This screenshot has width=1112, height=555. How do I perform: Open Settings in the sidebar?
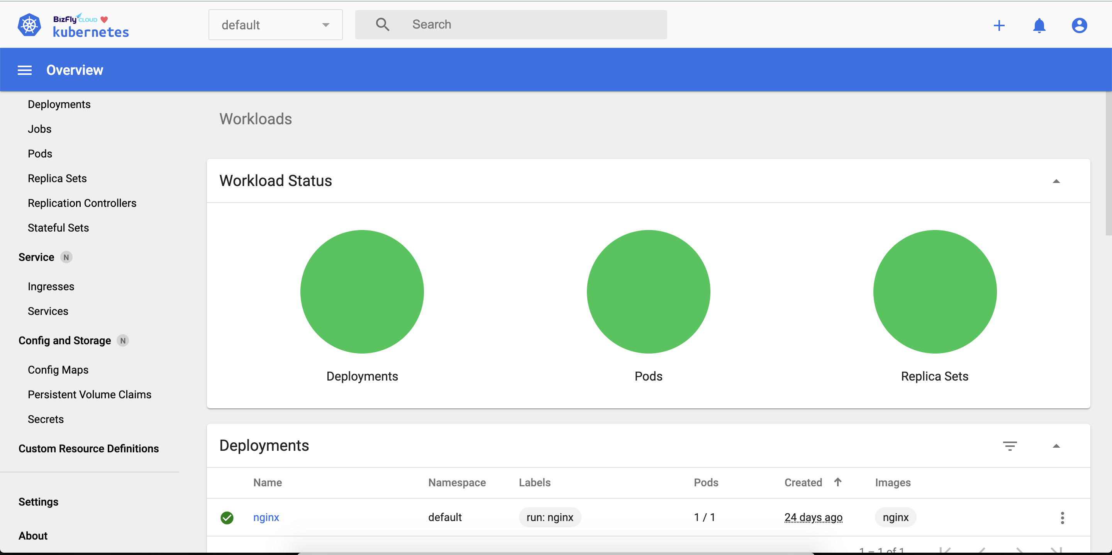[39, 502]
